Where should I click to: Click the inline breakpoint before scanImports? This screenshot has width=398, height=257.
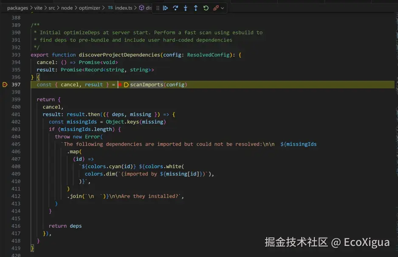(120, 85)
